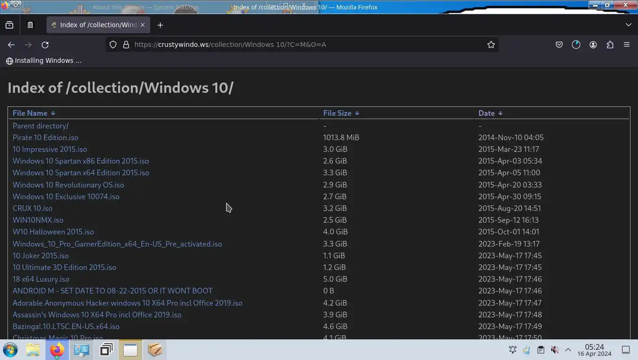Open the Firefox account menu
This screenshot has height=360, width=638.
click(593, 45)
